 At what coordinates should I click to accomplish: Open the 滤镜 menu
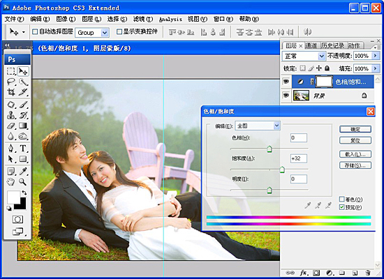142,19
